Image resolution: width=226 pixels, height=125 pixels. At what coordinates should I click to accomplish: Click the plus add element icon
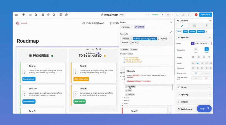tap(23, 15)
